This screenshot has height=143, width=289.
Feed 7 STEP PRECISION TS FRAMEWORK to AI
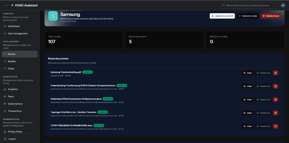tap(263, 126)
